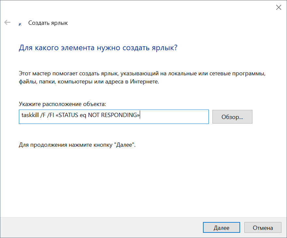Click the heading "Для какого элемента нужно создать ярлык?"

click(98, 48)
